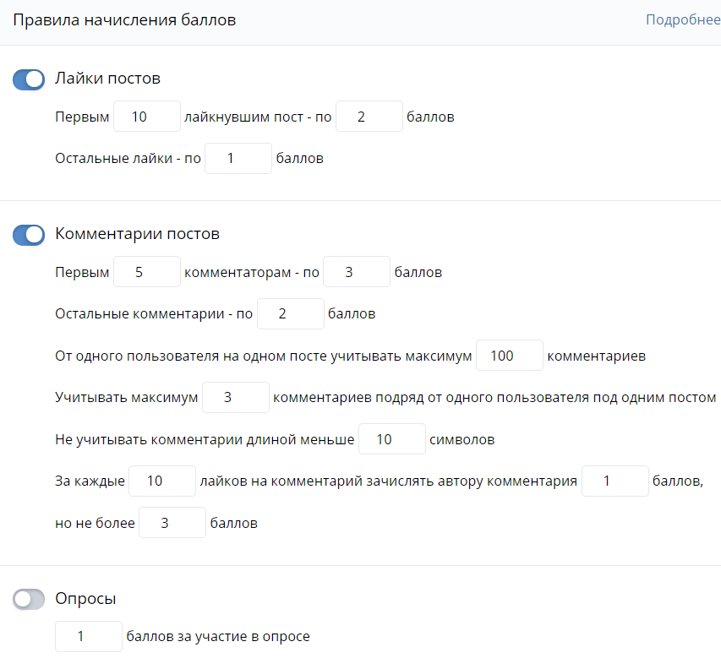This screenshot has height=658, width=721.
Task: Click the Опросы section label
Action: coord(85,599)
